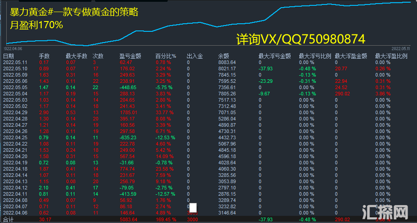The width and height of the screenshot is (417, 223).
Task: Click the total lots 30.17
Action: [x=44, y=219]
